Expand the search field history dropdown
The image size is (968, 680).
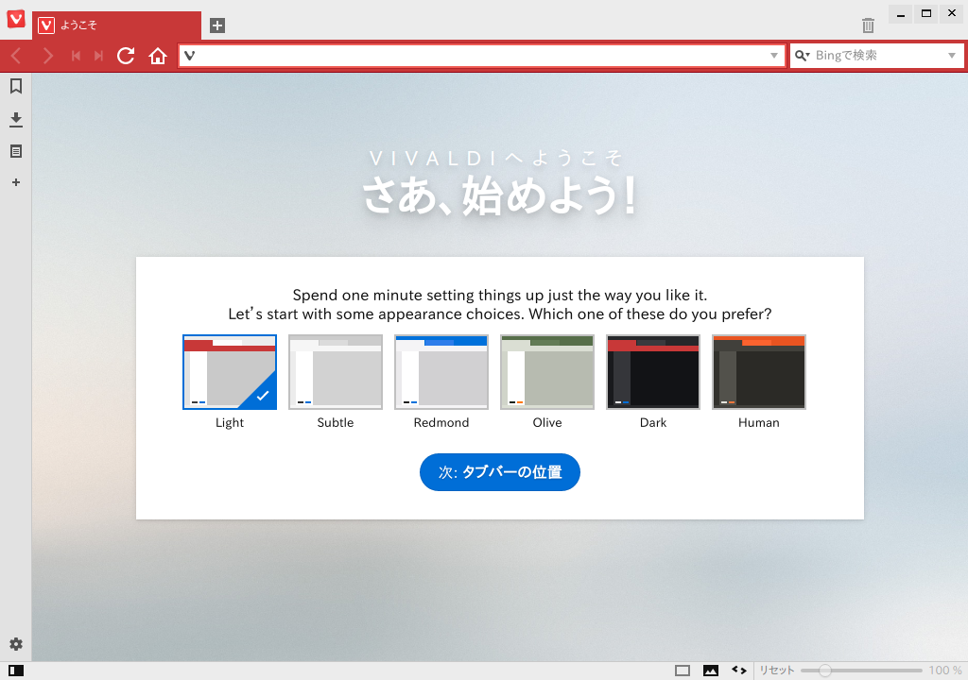952,56
